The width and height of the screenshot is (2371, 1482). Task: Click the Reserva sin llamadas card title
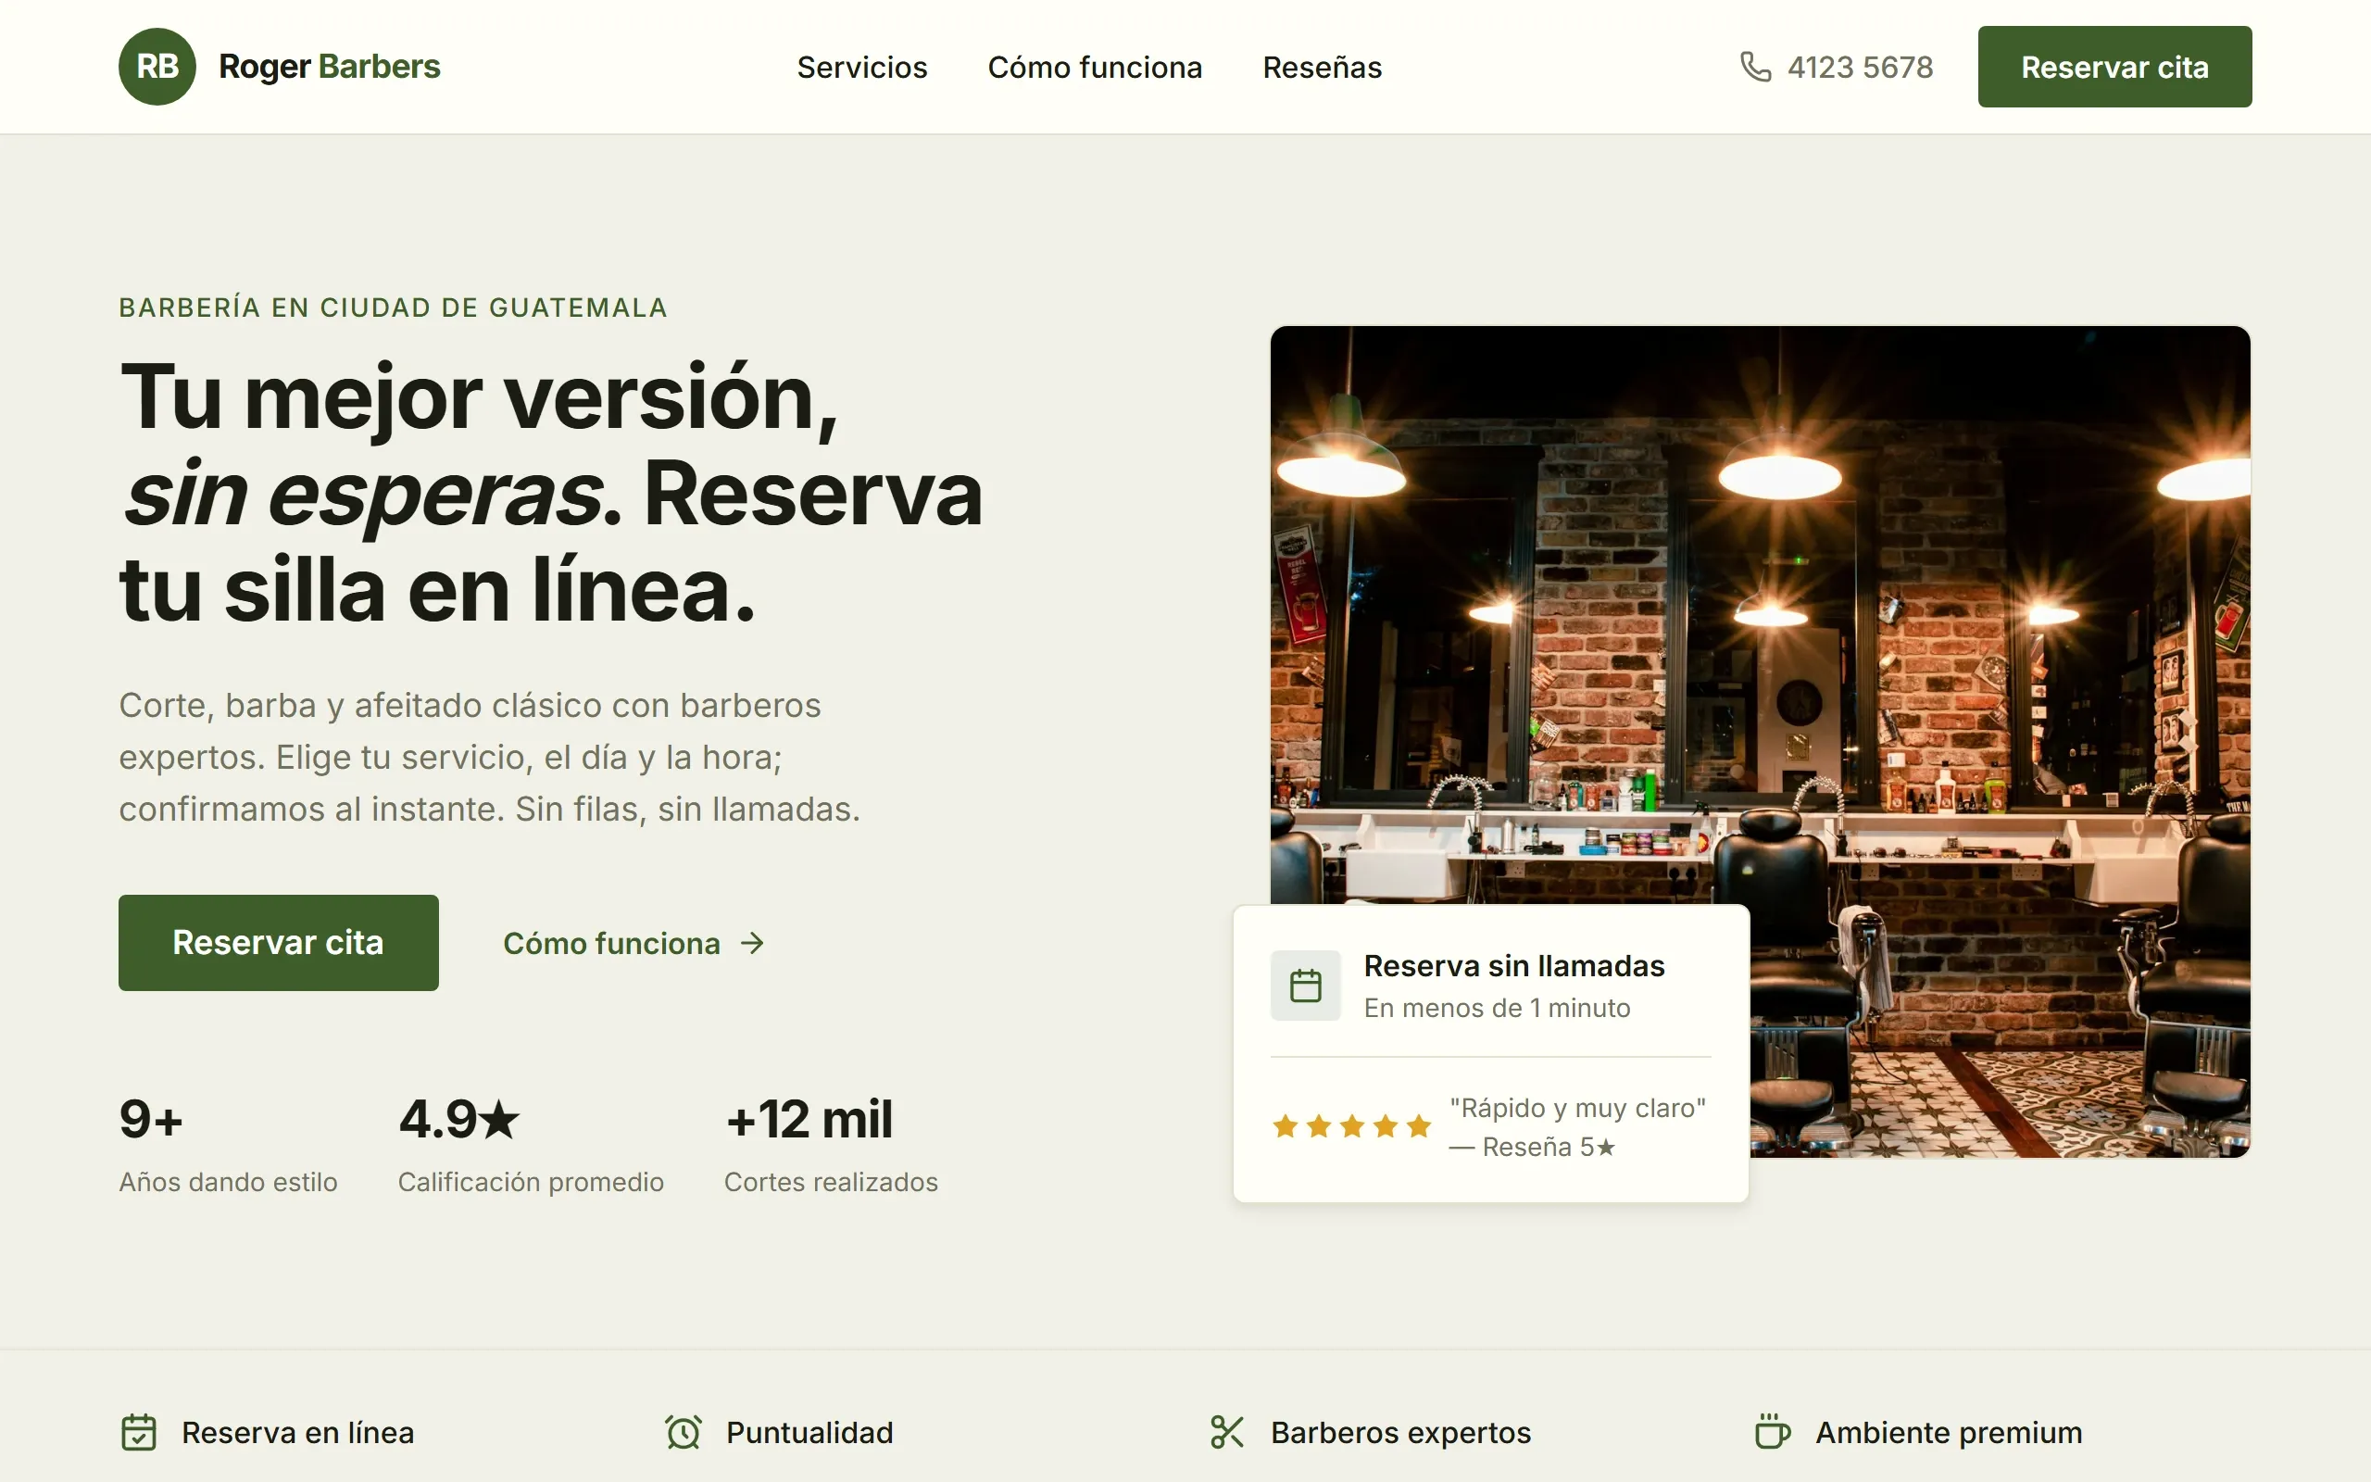coord(1513,966)
